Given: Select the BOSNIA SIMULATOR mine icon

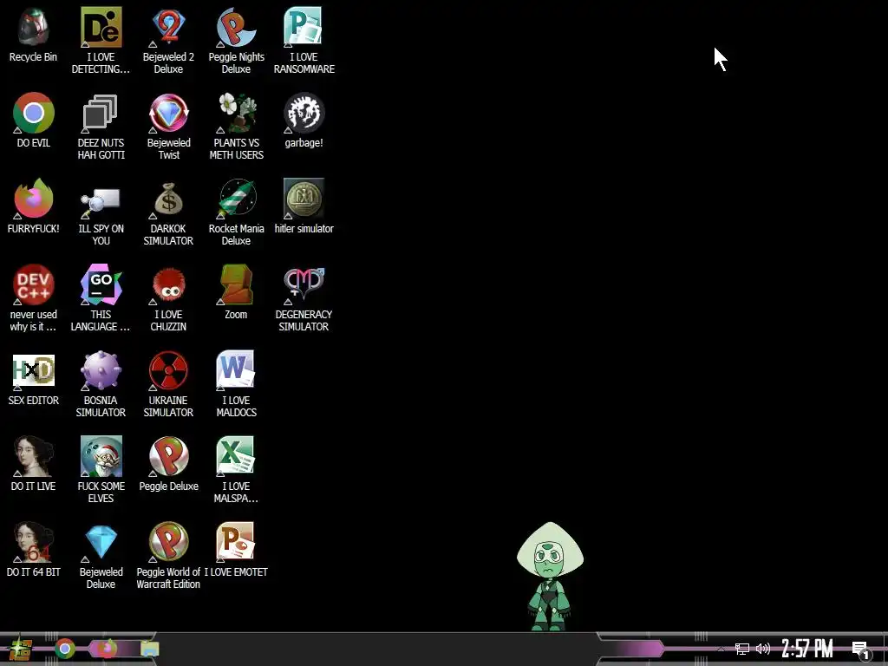Looking at the screenshot, I should pyautogui.click(x=101, y=370).
